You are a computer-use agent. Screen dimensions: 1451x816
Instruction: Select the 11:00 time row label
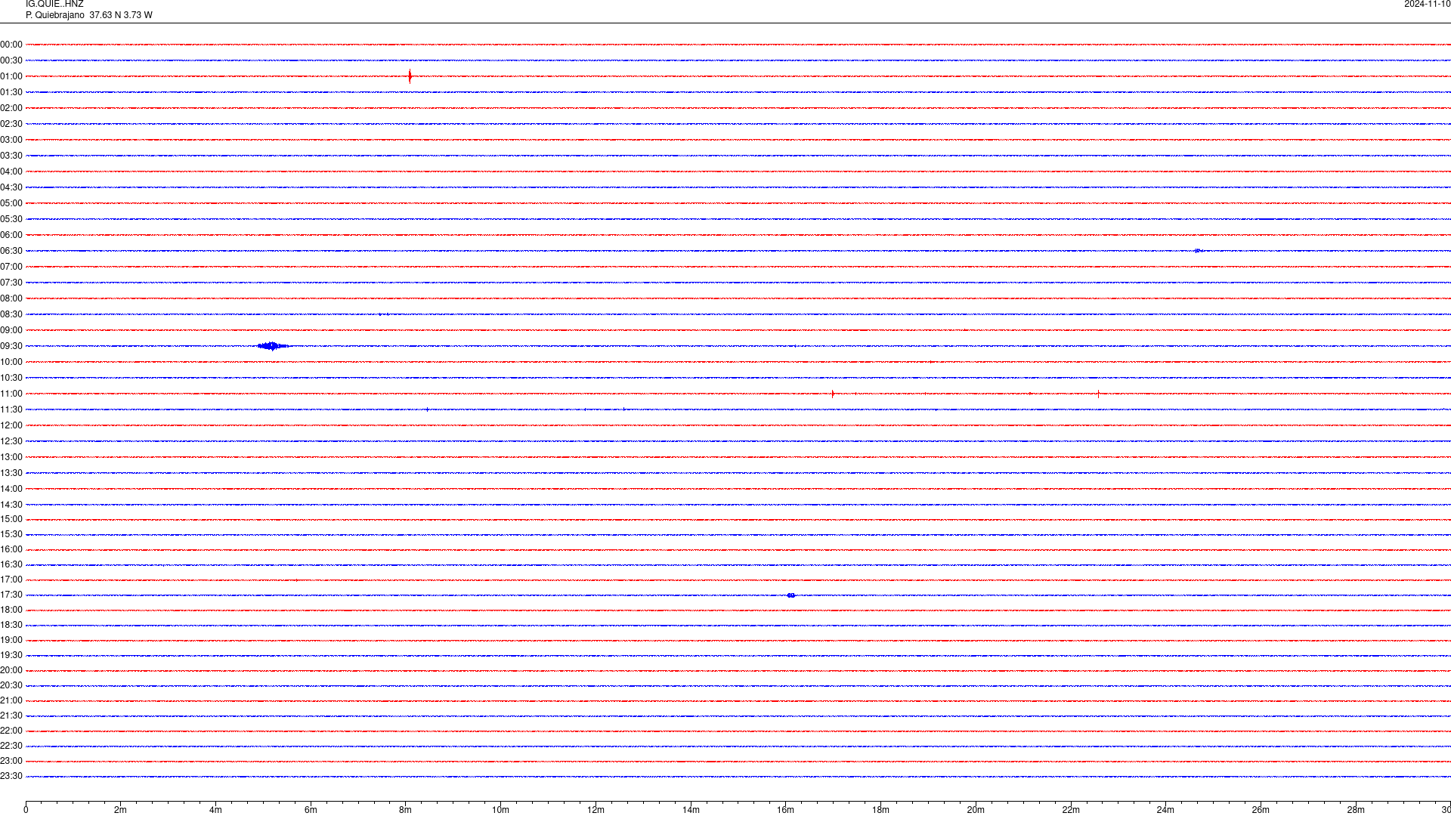click(x=11, y=394)
